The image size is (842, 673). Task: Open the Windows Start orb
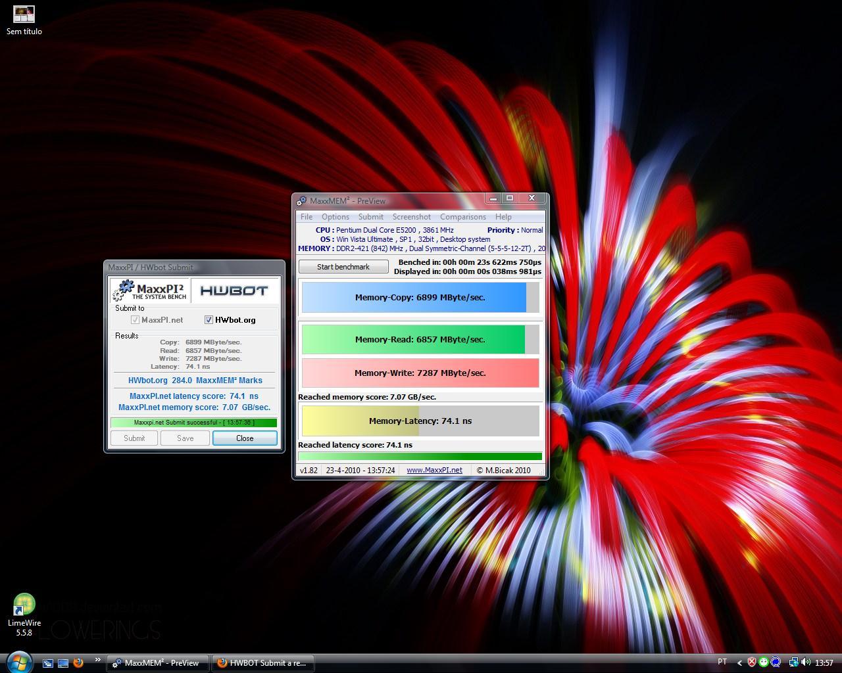[x=18, y=661]
